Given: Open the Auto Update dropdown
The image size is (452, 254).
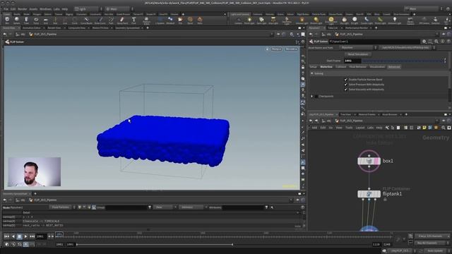Looking at the screenshot, I should tap(436, 251).
